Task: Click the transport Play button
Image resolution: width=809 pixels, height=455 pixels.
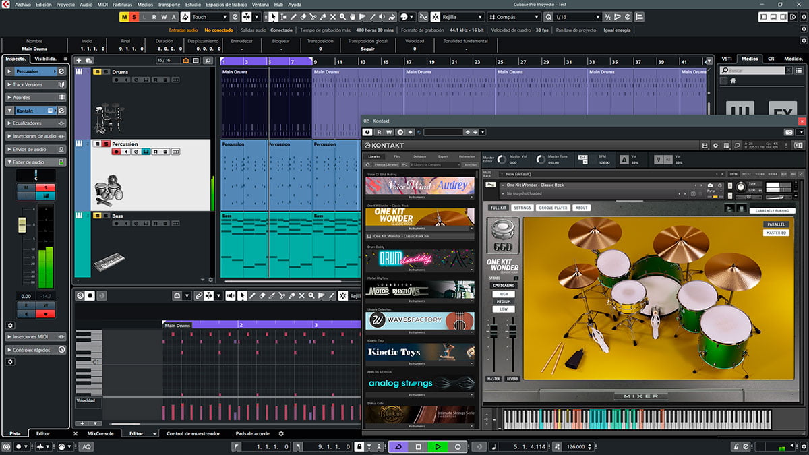Action: click(x=438, y=446)
